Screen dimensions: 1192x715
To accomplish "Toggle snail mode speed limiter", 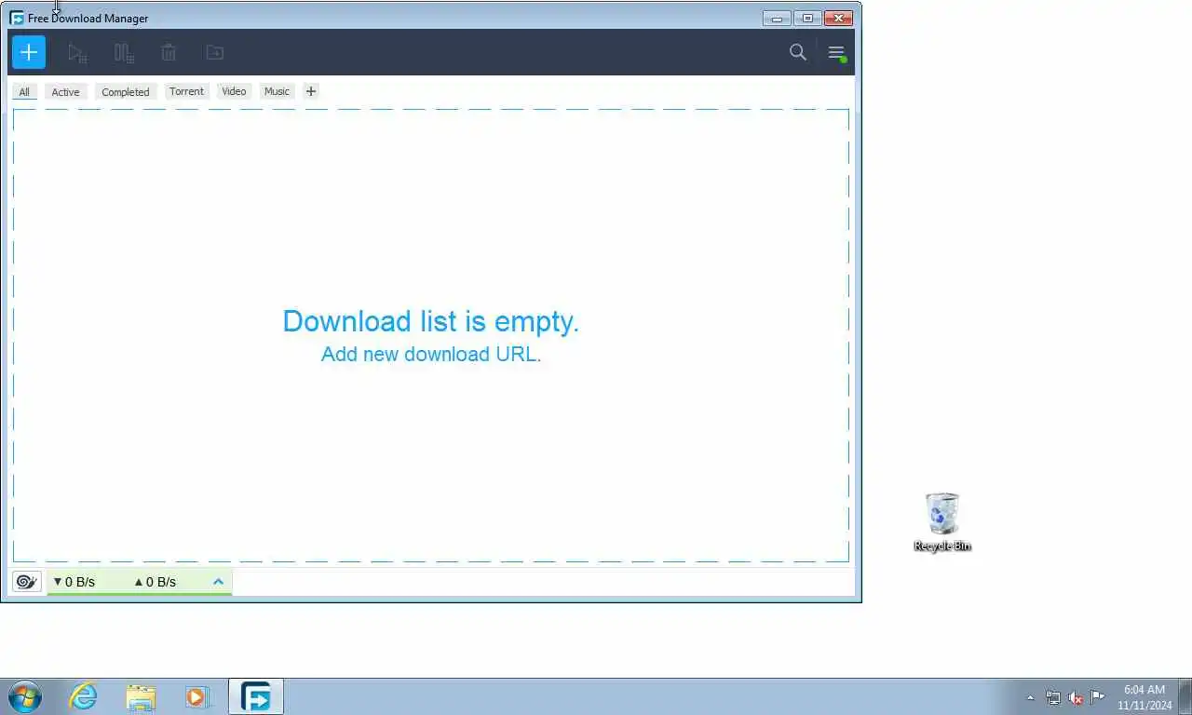I will coord(27,582).
